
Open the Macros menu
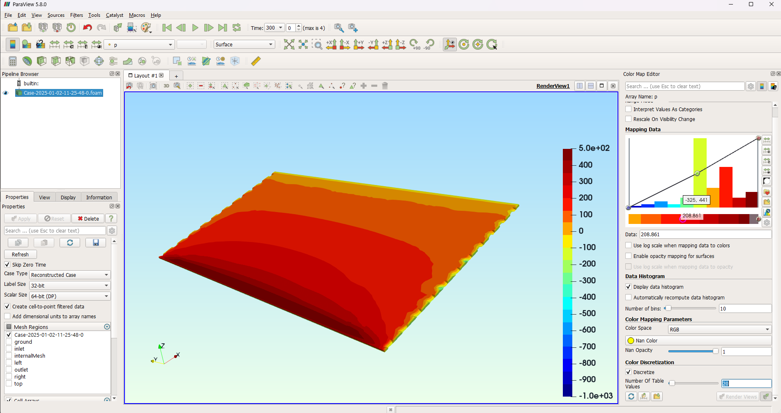coord(137,15)
